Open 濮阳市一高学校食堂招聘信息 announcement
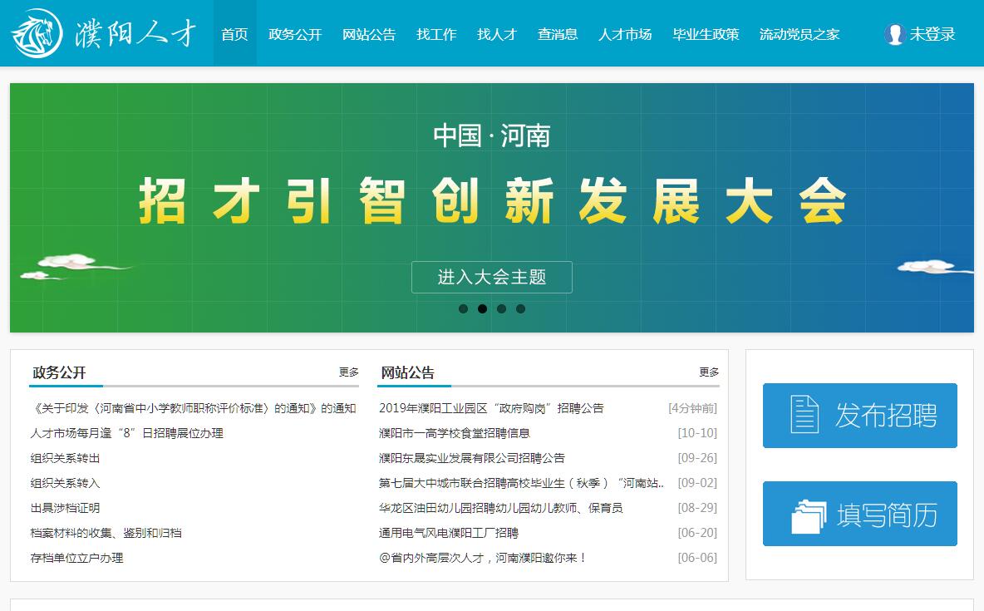 pos(454,433)
